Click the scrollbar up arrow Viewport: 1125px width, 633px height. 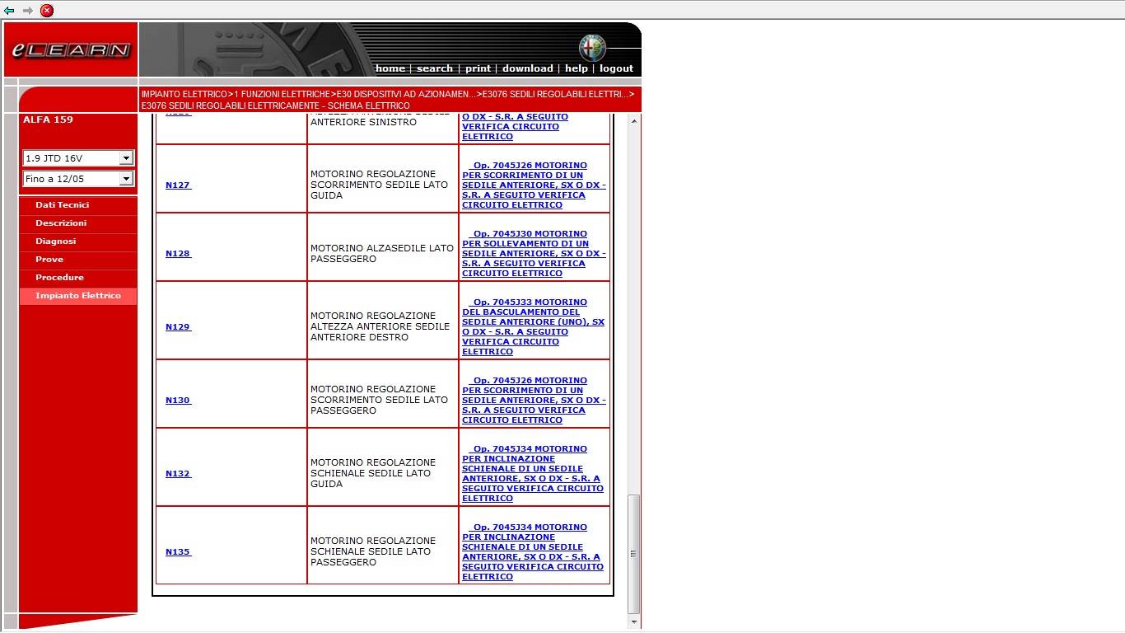(633, 122)
